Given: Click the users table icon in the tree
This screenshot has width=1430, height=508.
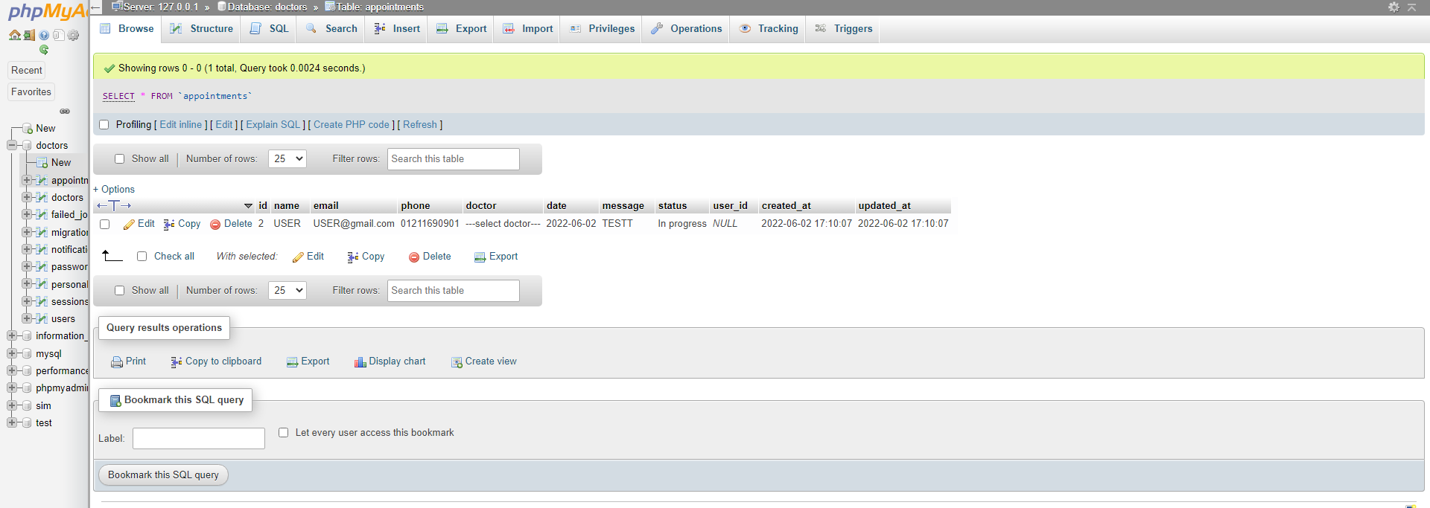Looking at the screenshot, I should click(42, 319).
